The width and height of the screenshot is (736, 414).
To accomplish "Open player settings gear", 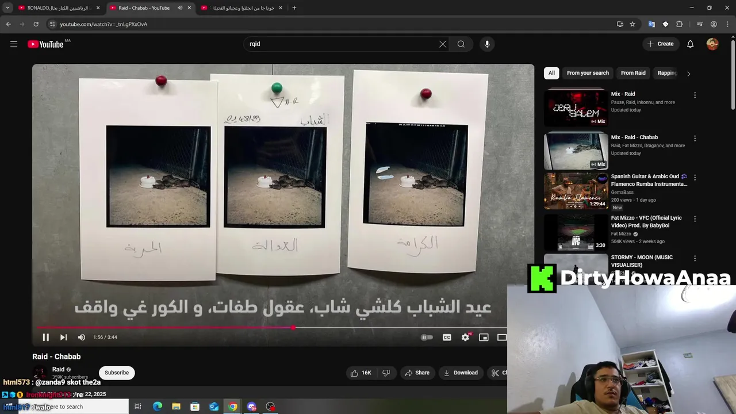I will pyautogui.click(x=465, y=338).
